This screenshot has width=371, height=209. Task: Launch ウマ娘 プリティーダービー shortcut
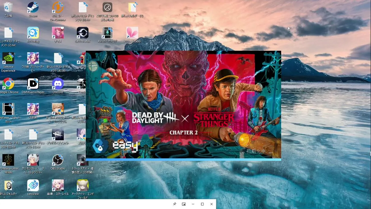click(33, 62)
